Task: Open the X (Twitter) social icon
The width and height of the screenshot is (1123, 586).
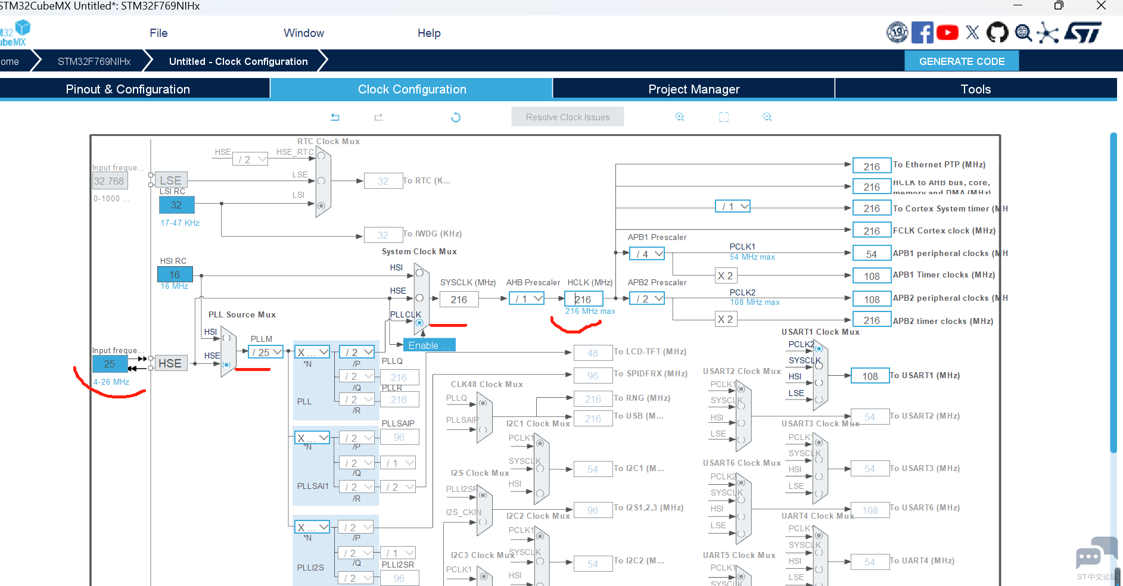Action: (972, 32)
